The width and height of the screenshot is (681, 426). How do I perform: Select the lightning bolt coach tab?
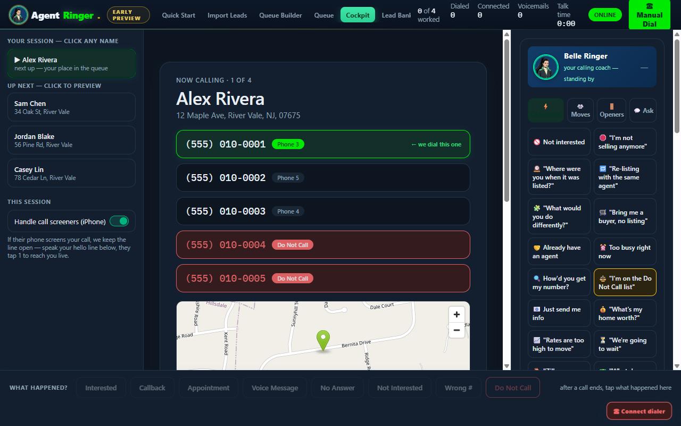[545, 110]
